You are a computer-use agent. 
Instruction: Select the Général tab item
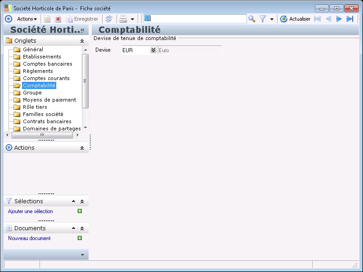coord(33,49)
